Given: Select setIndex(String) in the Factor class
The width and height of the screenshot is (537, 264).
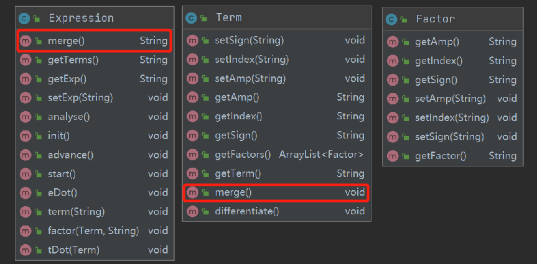Looking at the screenshot, I should click(x=452, y=117).
